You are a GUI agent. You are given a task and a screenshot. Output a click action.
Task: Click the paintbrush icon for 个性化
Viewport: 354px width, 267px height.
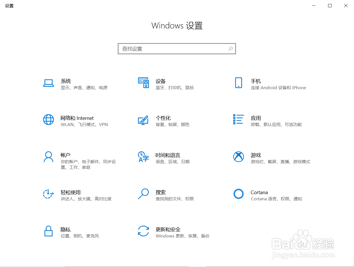tap(143, 120)
